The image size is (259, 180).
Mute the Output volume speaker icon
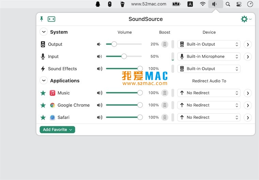click(99, 44)
